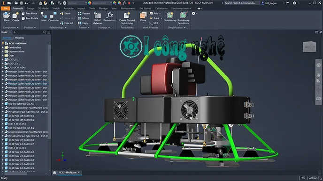323x181 pixels.
Task: Click the Model browser vertical scrollbar
Action: coord(49,91)
